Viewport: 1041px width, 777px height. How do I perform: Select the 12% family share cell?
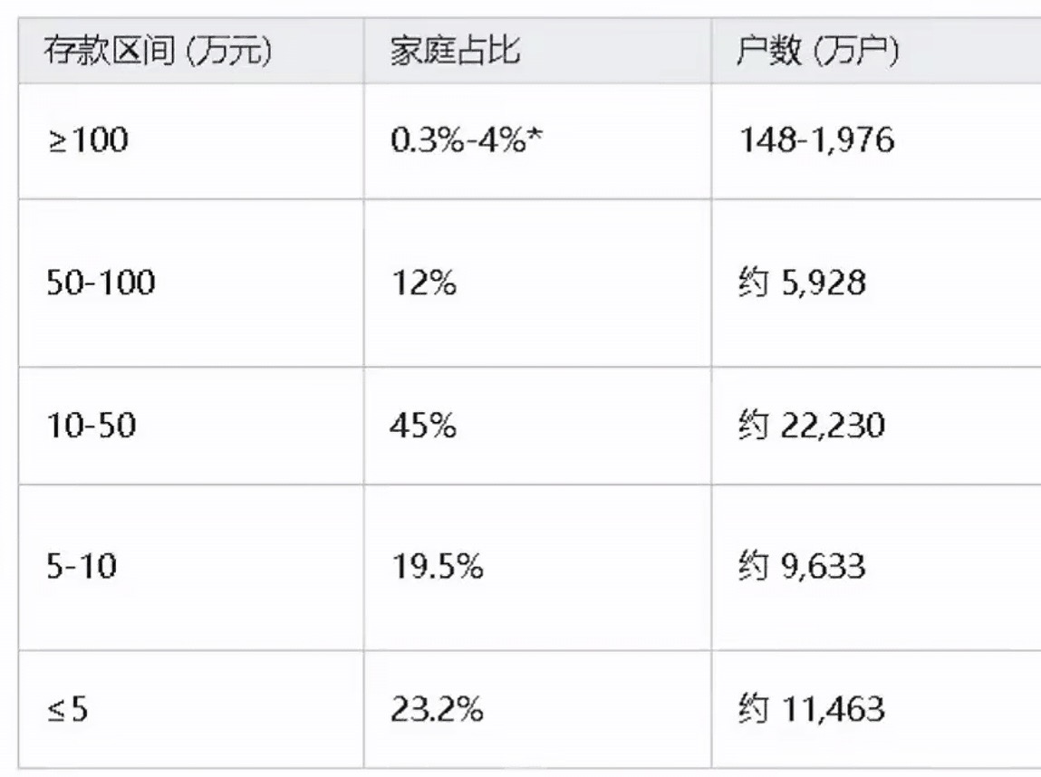click(x=423, y=283)
